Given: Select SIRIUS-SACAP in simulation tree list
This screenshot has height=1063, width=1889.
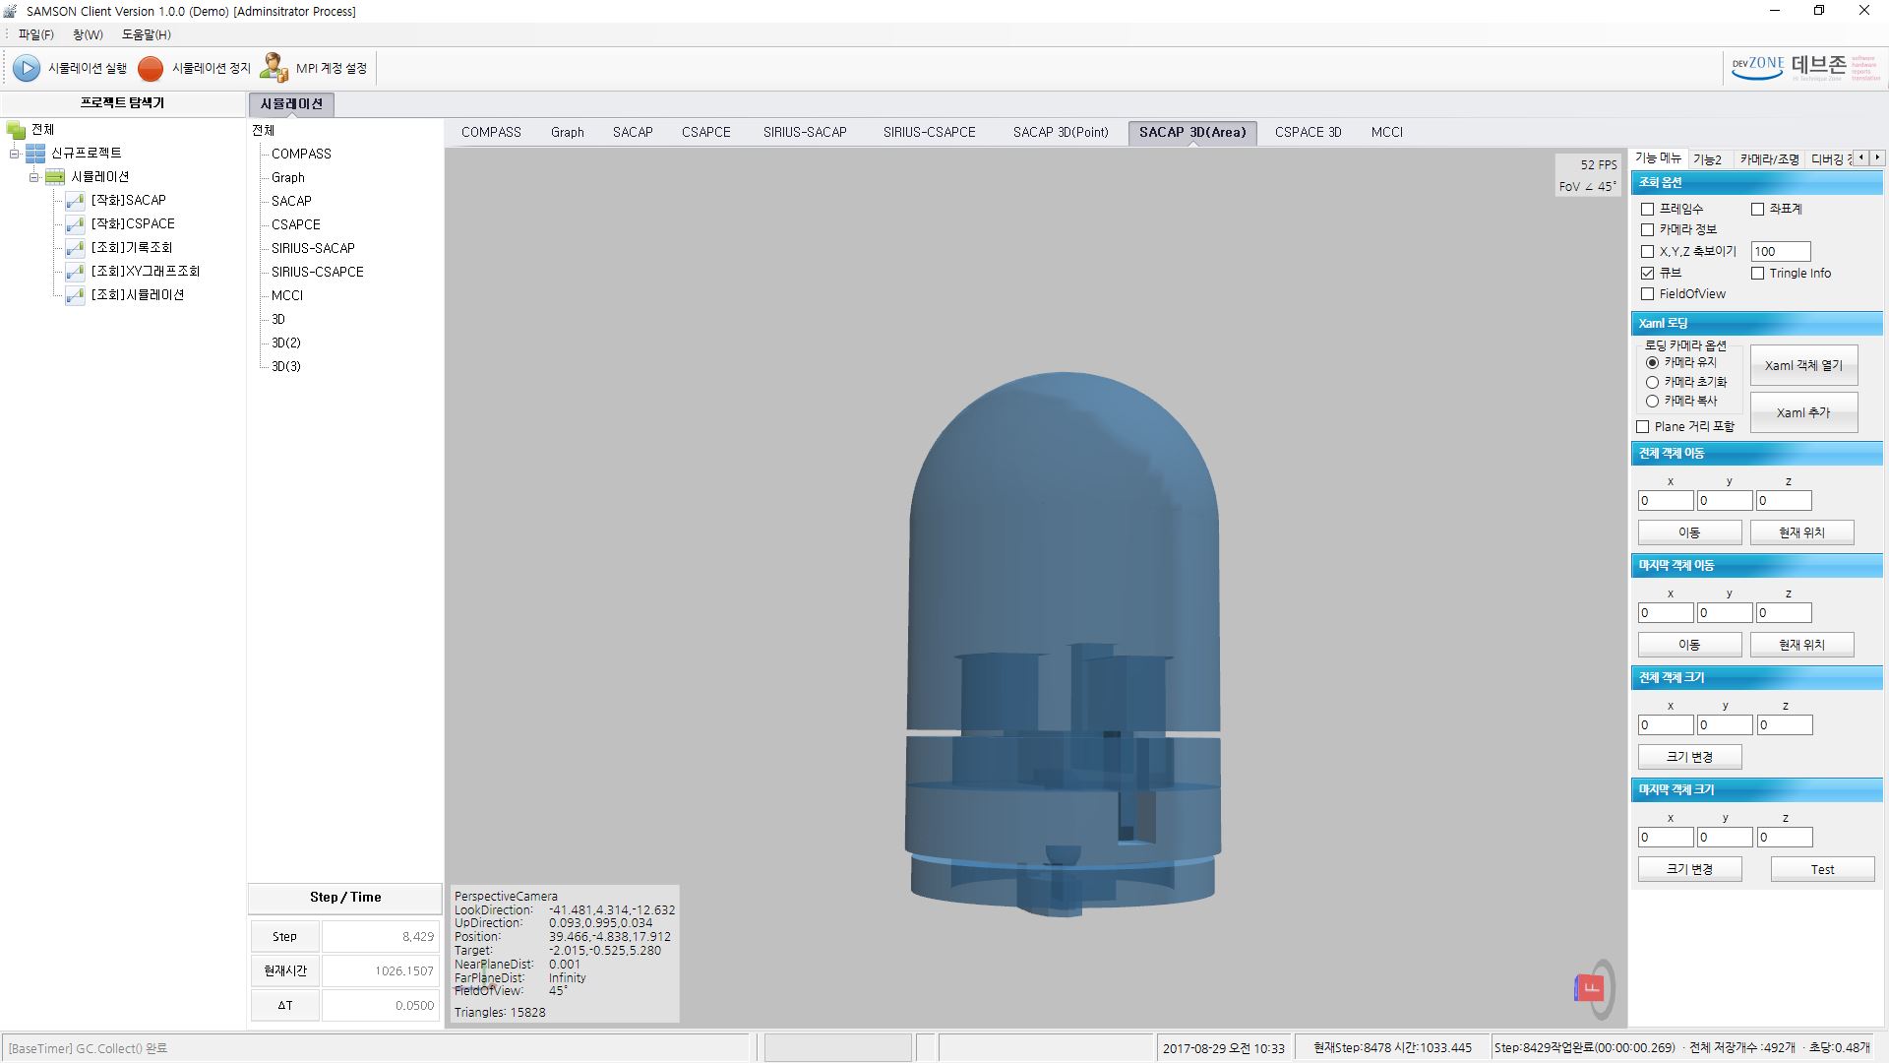Looking at the screenshot, I should point(313,248).
